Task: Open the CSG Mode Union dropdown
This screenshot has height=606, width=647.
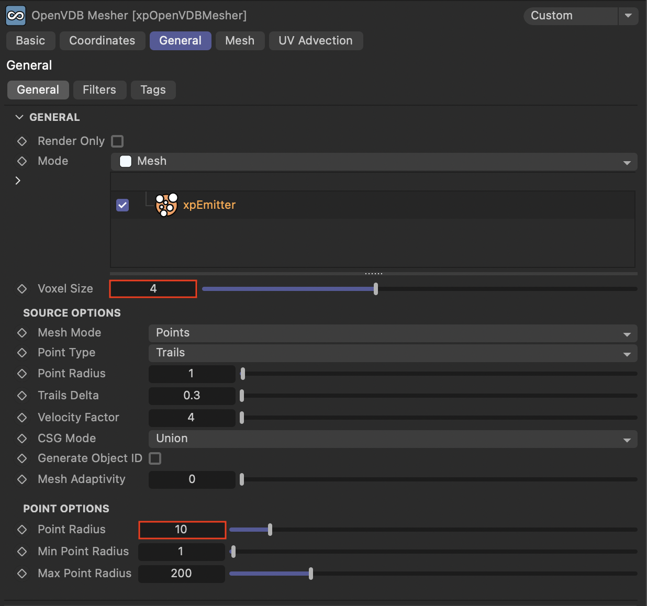Action: click(x=393, y=439)
